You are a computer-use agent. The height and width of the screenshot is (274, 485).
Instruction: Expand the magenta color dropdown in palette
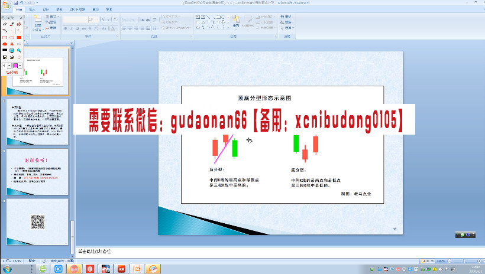(x=21, y=66)
